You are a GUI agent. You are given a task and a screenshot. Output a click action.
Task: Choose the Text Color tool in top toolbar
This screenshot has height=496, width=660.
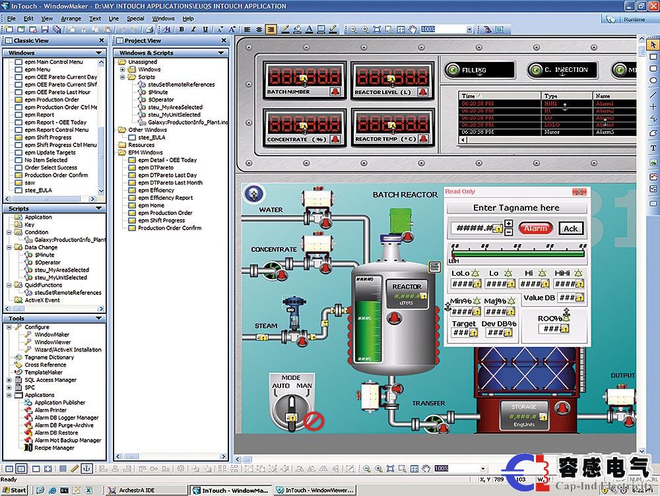[309, 30]
